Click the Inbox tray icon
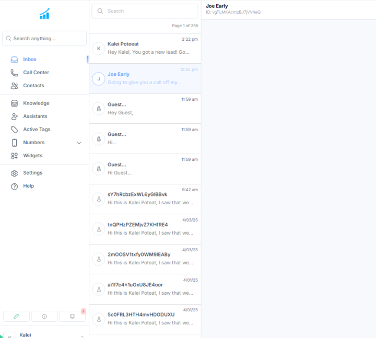Screen dimensions: 376x338 (x=15, y=60)
